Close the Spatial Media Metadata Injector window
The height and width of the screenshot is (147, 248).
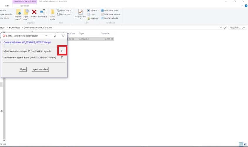63,36
